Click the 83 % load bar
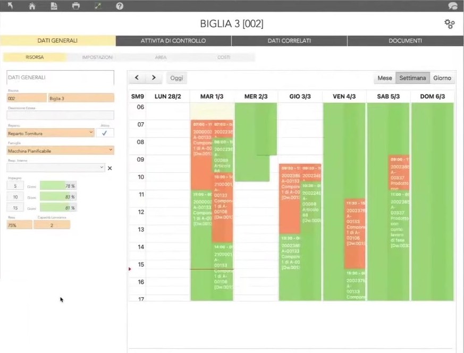The image size is (464, 353). 58,197
